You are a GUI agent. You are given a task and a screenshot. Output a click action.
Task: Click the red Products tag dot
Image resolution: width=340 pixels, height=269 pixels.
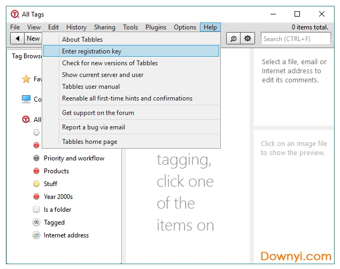(36, 171)
